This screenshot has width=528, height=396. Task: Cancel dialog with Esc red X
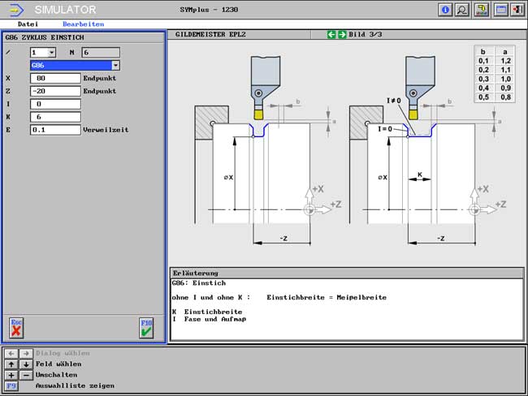click(16, 328)
